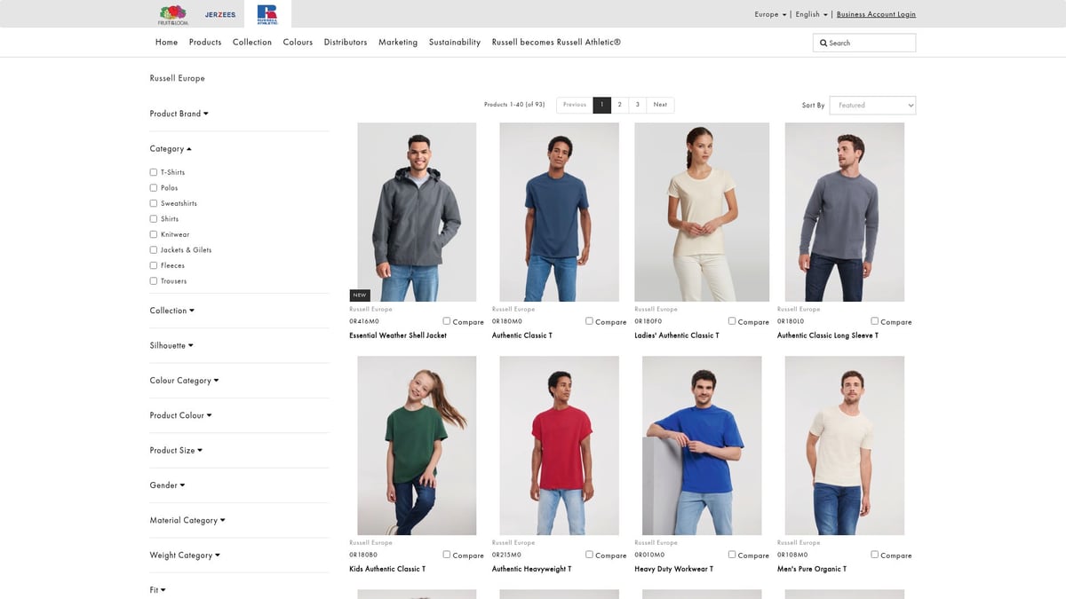
Task: Open the Sustainability menu item
Action: (x=454, y=43)
